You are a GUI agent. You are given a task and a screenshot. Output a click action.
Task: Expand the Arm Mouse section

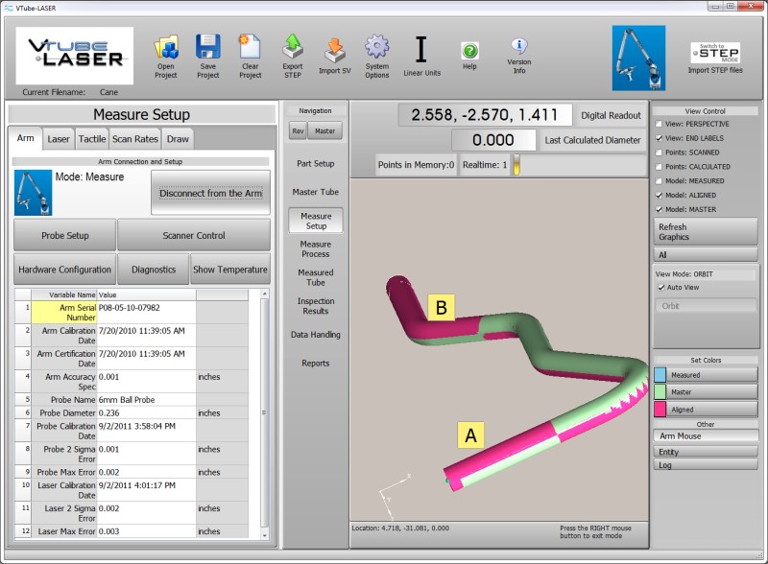(x=705, y=436)
